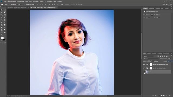
Task: Click the Home icon in options bar
Action: pyautogui.click(x=2, y=5)
